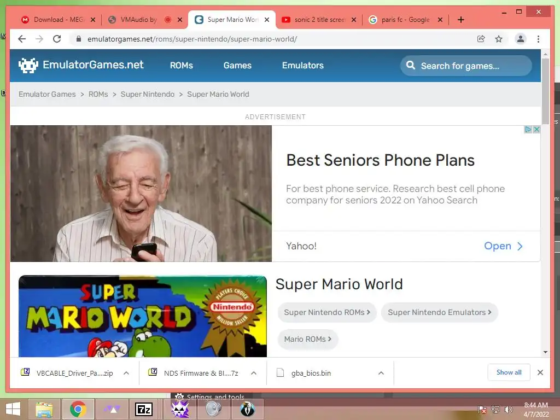Viewport: 560px width, 420px height.
Task: Click the taskbar clock showing 8:44 AM
Action: (536, 410)
